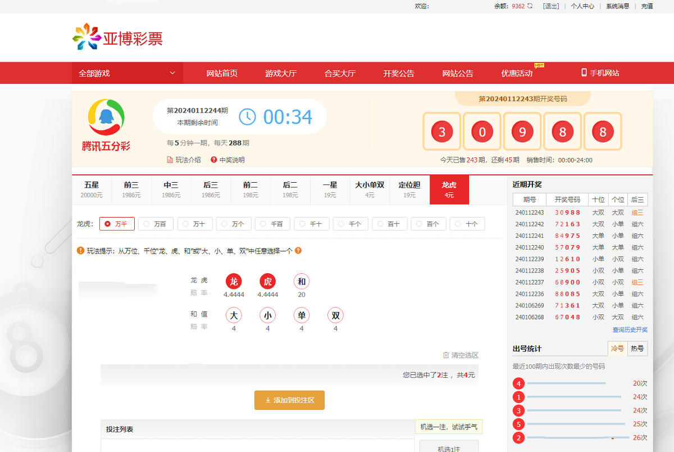Click the 充值 recharge link

click(647, 6)
